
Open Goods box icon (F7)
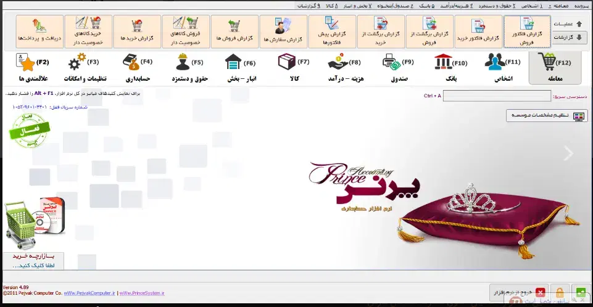(286, 63)
